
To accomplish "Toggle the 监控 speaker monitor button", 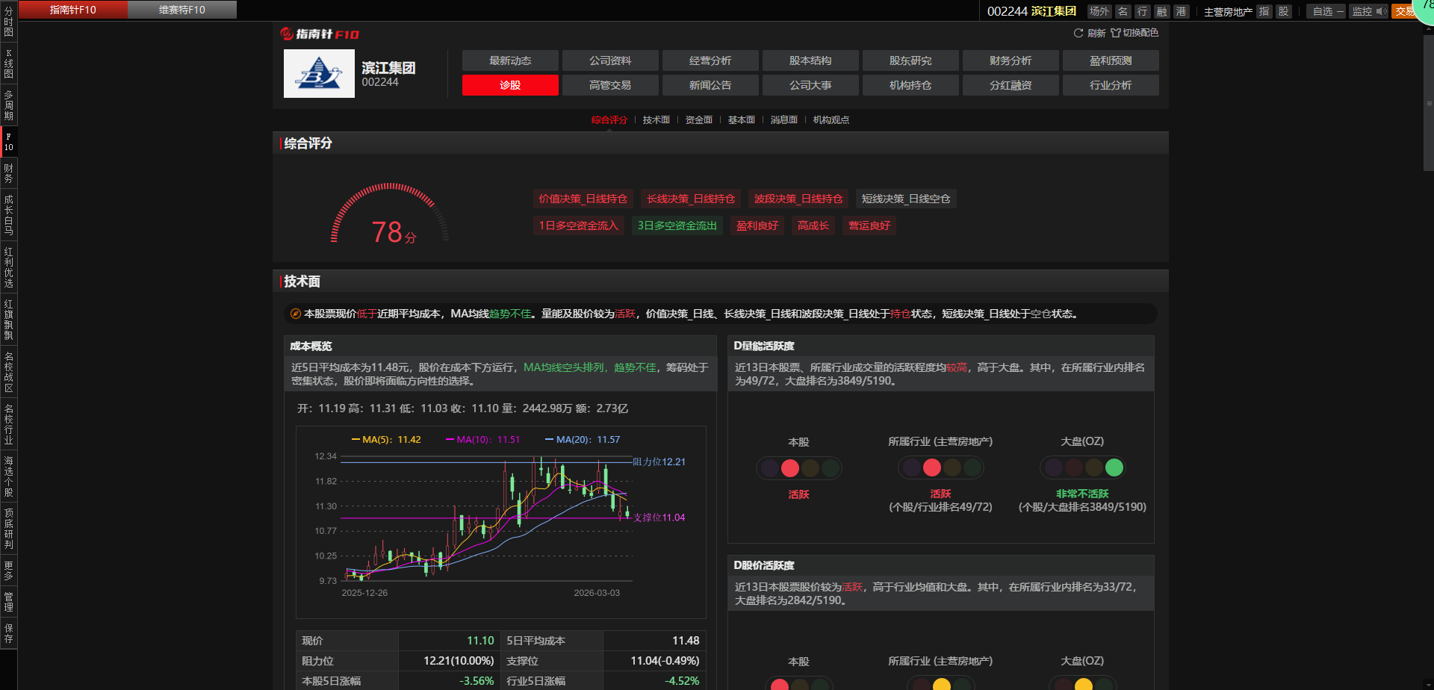I will pyautogui.click(x=1369, y=11).
